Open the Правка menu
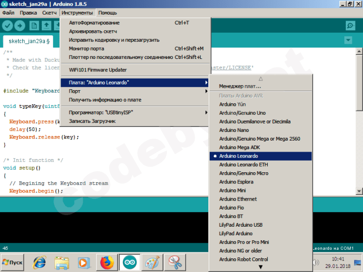Viewport: 363px width, 272px height. [x=28, y=13]
